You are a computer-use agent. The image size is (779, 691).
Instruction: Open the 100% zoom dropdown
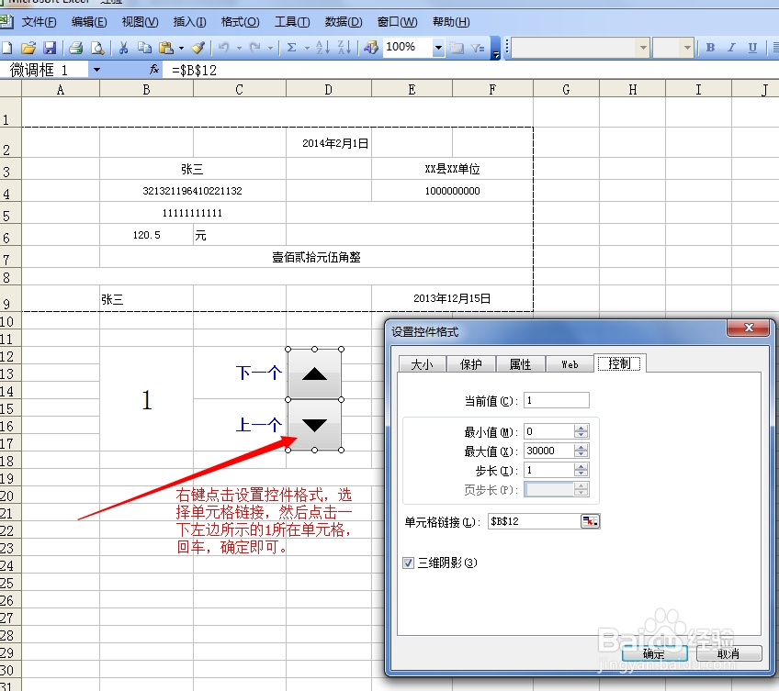[x=438, y=49]
